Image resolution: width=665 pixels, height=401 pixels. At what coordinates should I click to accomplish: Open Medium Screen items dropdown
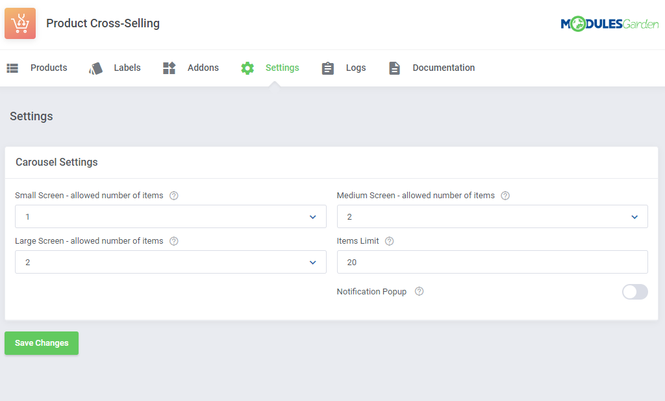492,217
